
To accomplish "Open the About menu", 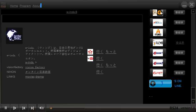I will pos(36,6).
